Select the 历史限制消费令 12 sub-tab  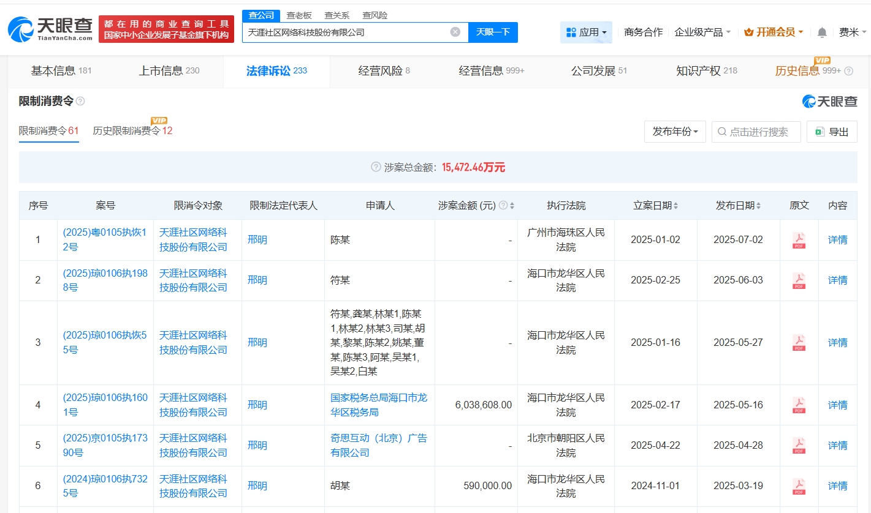point(132,131)
